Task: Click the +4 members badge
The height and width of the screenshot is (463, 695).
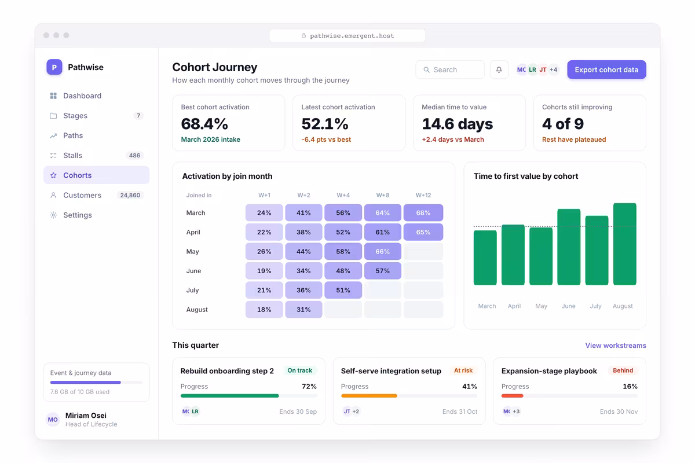Action: (x=554, y=69)
